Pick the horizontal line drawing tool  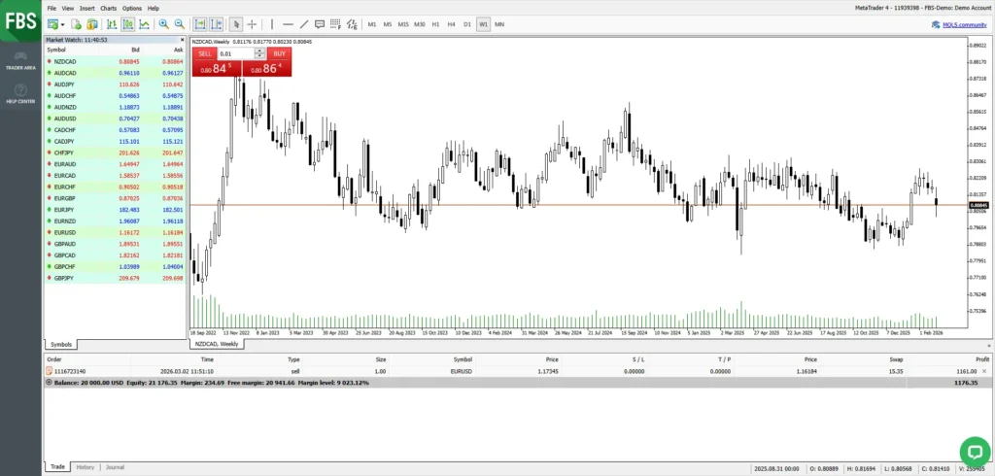pyautogui.click(x=288, y=24)
